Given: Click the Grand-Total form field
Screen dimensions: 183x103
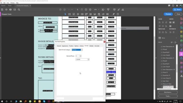Looking at the screenshot, I should tap(111, 82).
